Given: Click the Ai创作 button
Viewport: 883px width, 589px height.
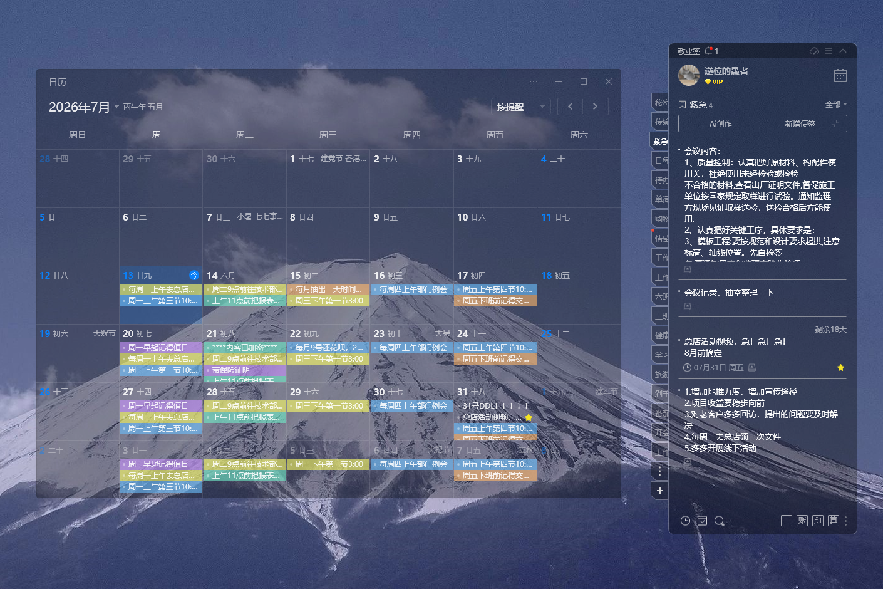Looking at the screenshot, I should coord(720,124).
